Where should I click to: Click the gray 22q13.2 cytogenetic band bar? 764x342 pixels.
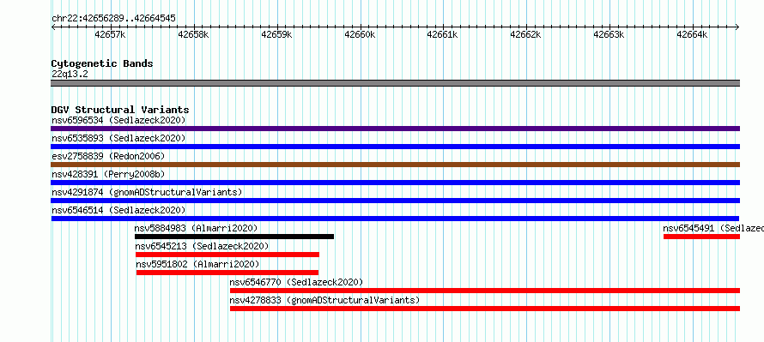pyautogui.click(x=395, y=83)
